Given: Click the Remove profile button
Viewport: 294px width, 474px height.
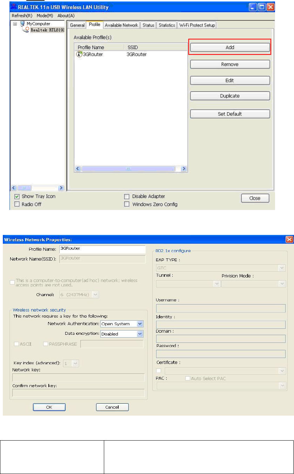Looking at the screenshot, I should pyautogui.click(x=230, y=64).
